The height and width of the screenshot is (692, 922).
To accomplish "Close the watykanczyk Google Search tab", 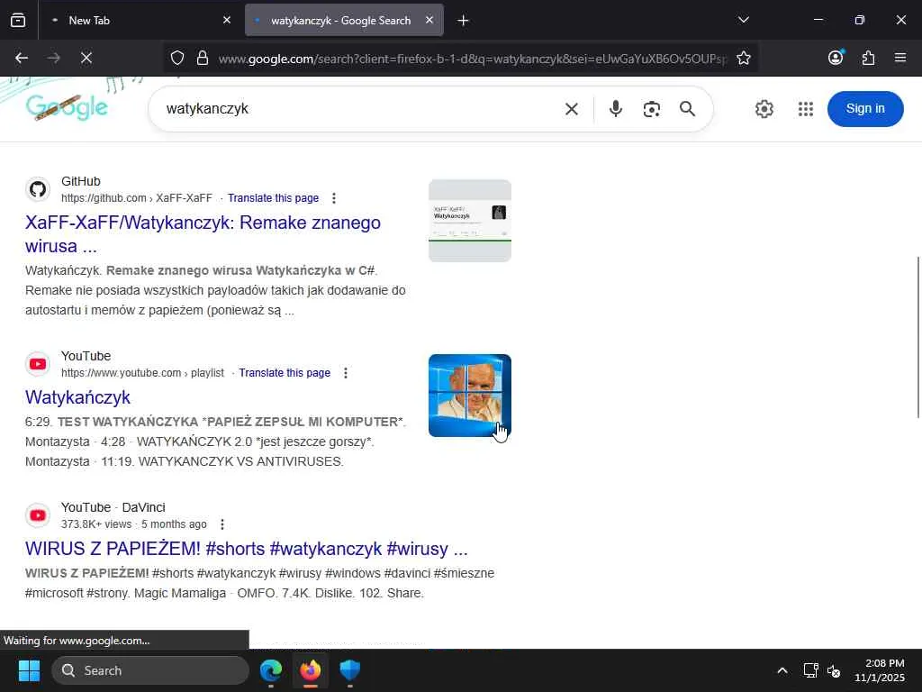I will [x=429, y=20].
